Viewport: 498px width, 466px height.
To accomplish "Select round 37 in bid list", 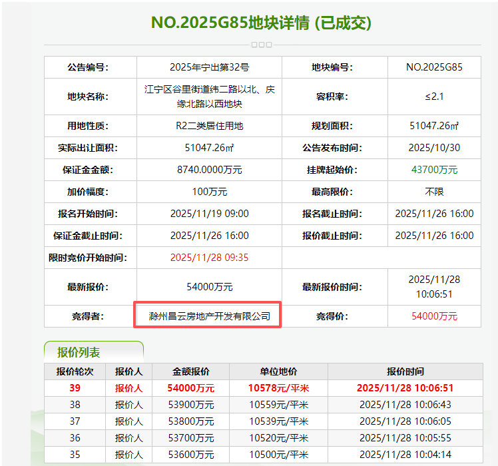I will (75, 421).
